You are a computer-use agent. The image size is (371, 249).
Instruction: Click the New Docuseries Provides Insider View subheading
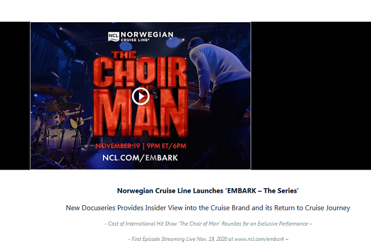click(x=208, y=208)
